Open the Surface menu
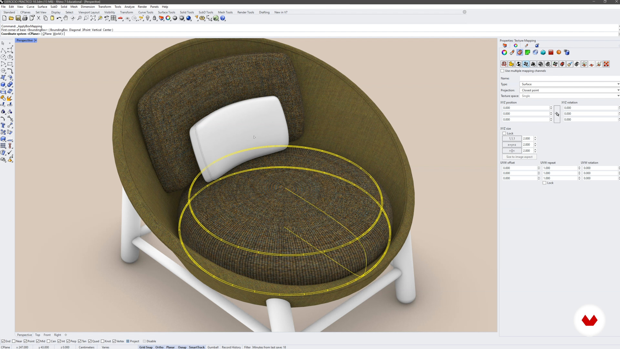 (42, 6)
